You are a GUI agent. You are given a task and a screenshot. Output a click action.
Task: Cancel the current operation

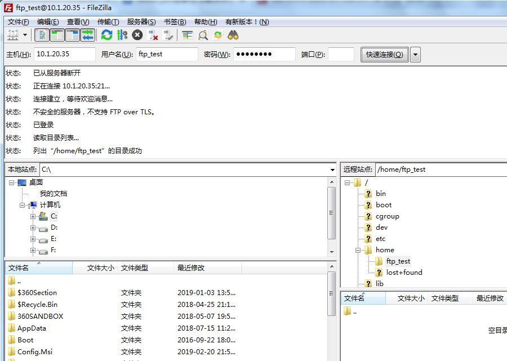pyautogui.click(x=137, y=35)
